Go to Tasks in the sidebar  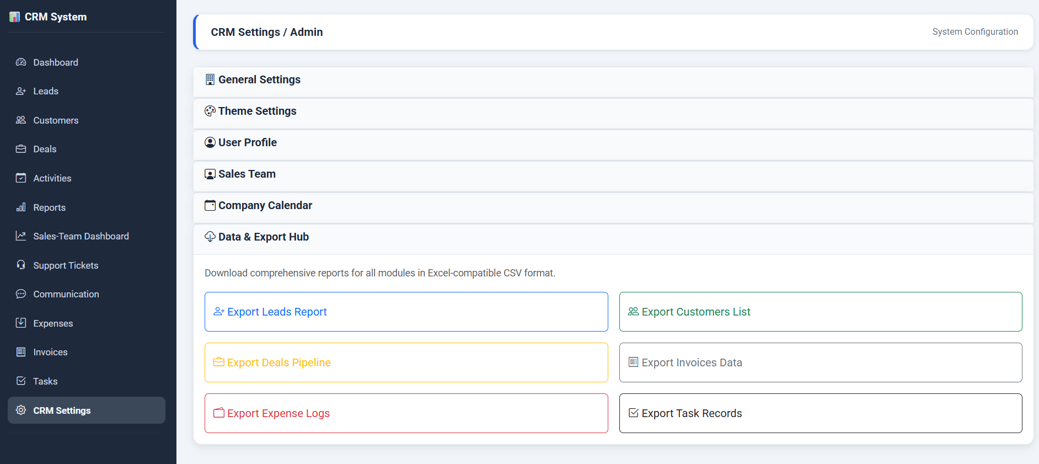pyautogui.click(x=87, y=381)
